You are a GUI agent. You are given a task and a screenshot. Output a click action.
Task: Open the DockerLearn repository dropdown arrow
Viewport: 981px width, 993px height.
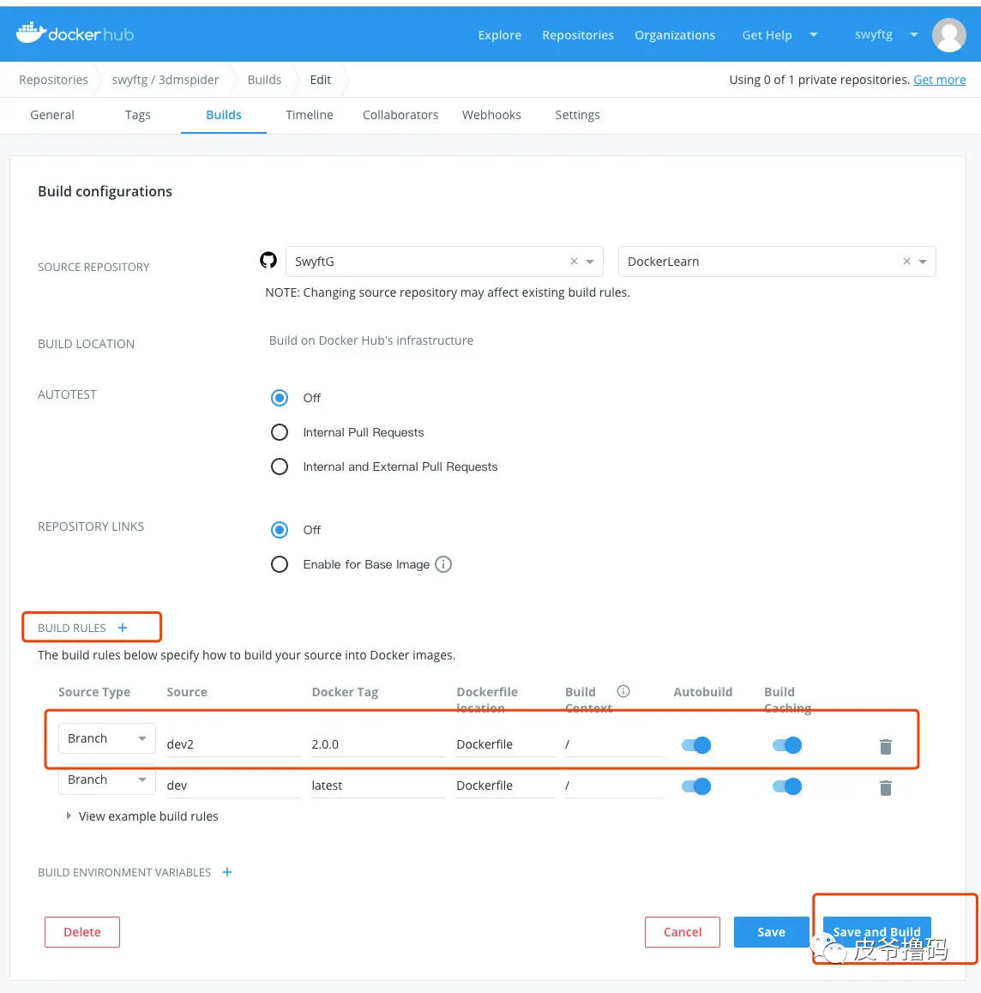pyautogui.click(x=923, y=262)
